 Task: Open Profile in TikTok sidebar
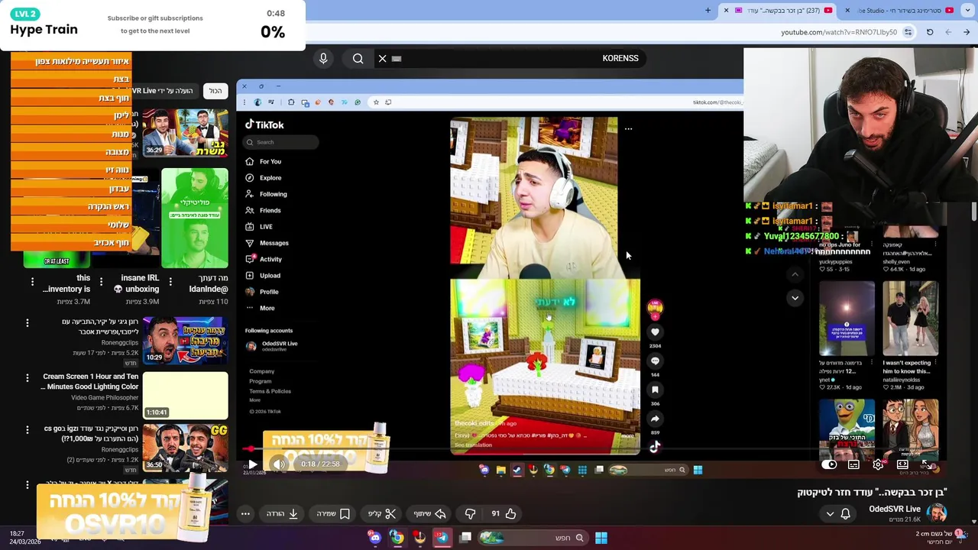[263, 292]
